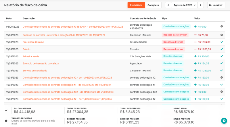Click checkmark on Pró-labore Gislaine row

coord(221,42)
